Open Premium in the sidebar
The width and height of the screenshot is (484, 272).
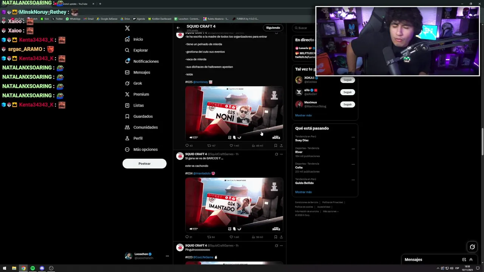[x=137, y=94]
